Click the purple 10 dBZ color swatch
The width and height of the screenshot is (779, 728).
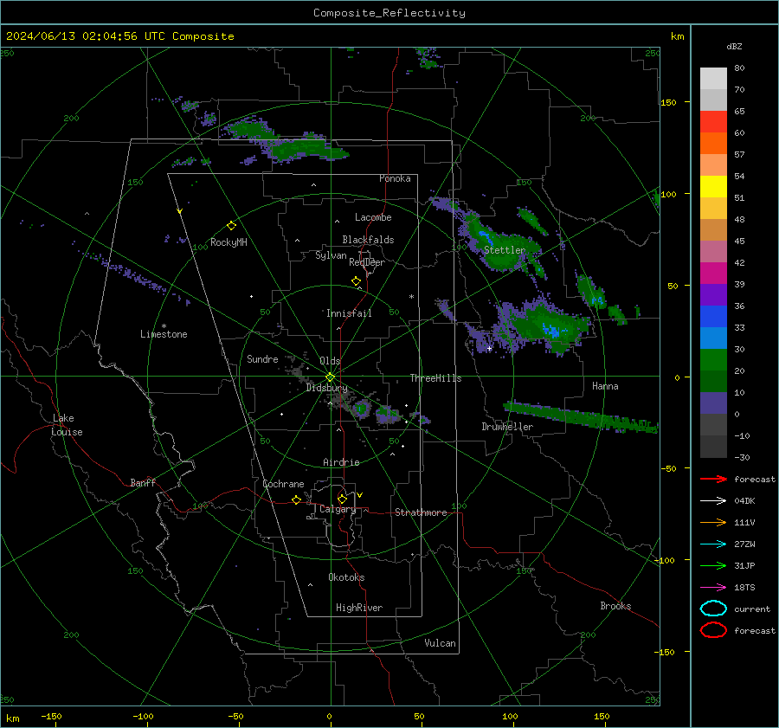(713, 403)
